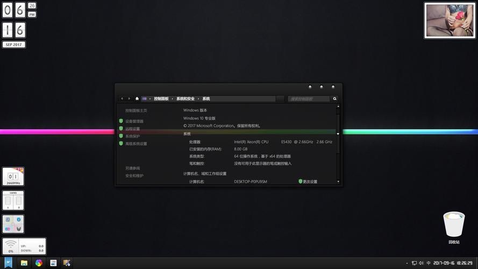This screenshot has width=478, height=269.
Task: Open 安全和维护 link
Action: (x=134, y=176)
